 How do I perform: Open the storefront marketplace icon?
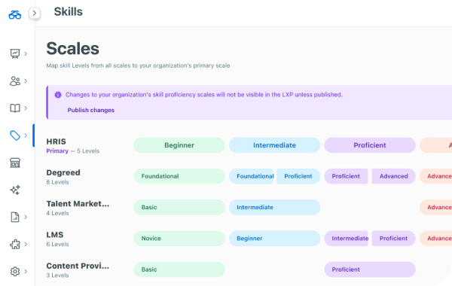pos(15,163)
